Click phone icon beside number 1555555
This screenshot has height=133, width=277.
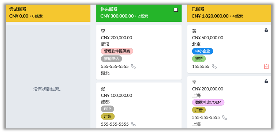(214, 66)
